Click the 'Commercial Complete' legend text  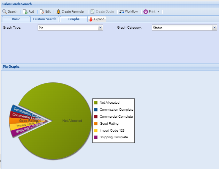116,117
